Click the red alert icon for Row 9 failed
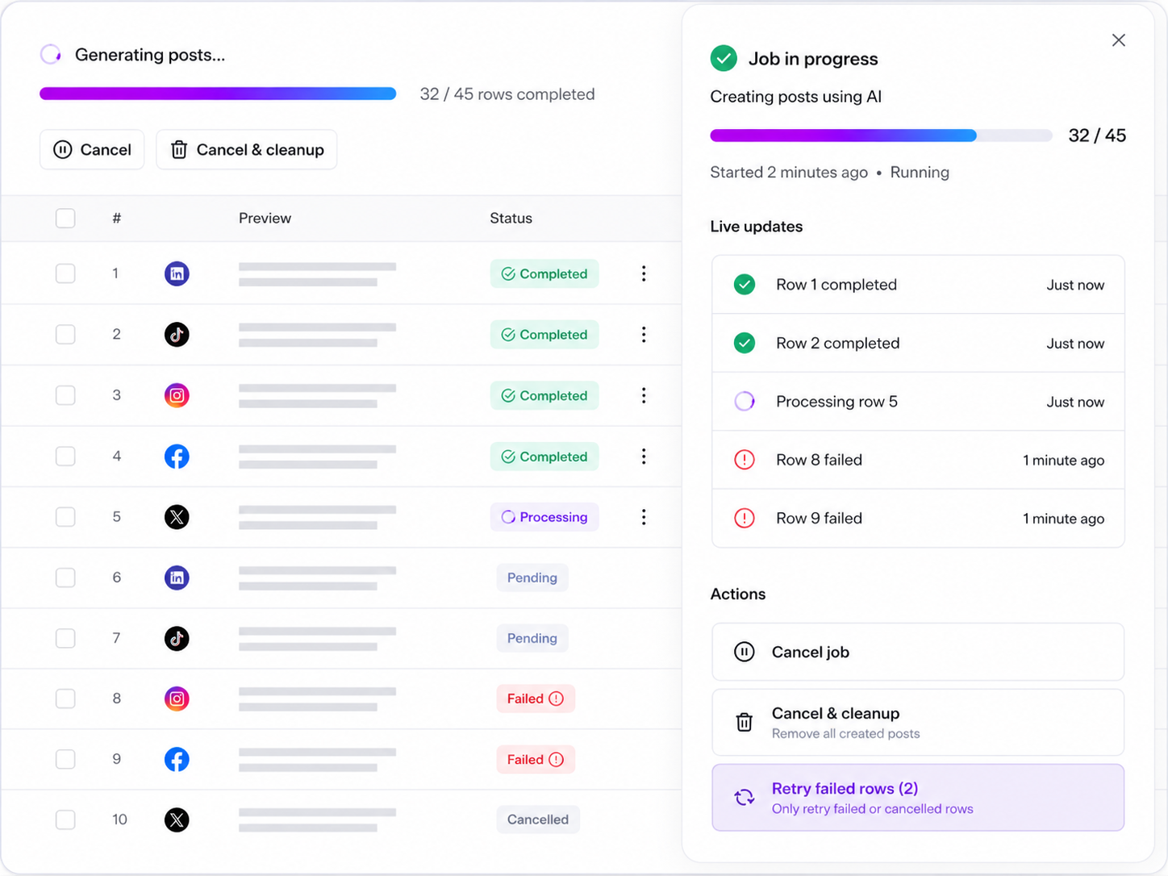 coord(745,518)
